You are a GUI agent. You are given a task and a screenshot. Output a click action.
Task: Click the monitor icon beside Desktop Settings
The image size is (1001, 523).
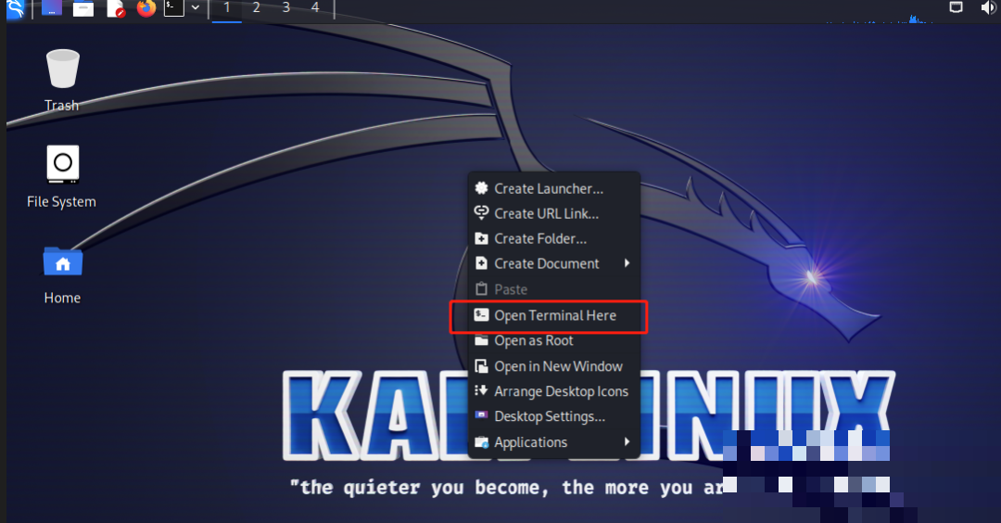(x=481, y=415)
